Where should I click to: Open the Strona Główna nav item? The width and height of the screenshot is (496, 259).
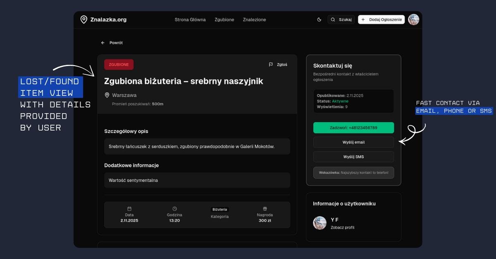pos(190,19)
